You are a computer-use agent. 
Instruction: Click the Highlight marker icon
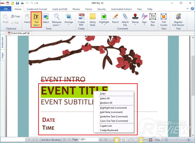pyautogui.click(x=104, y=17)
